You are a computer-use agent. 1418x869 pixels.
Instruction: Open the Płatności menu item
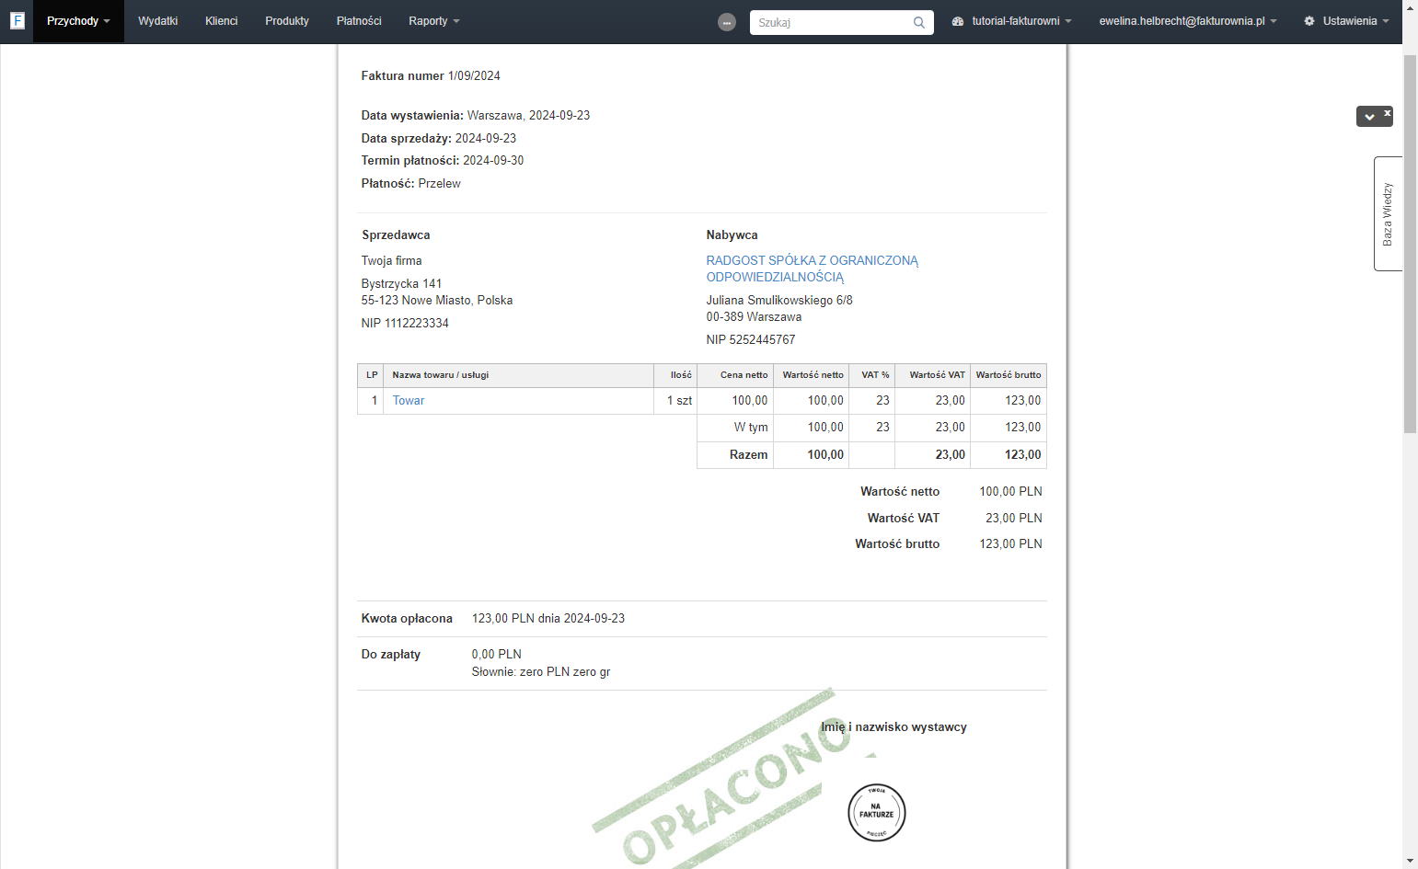point(359,21)
